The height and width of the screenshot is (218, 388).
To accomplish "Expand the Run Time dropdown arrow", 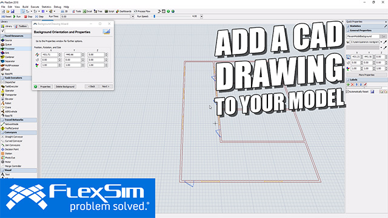I will [133, 16].
